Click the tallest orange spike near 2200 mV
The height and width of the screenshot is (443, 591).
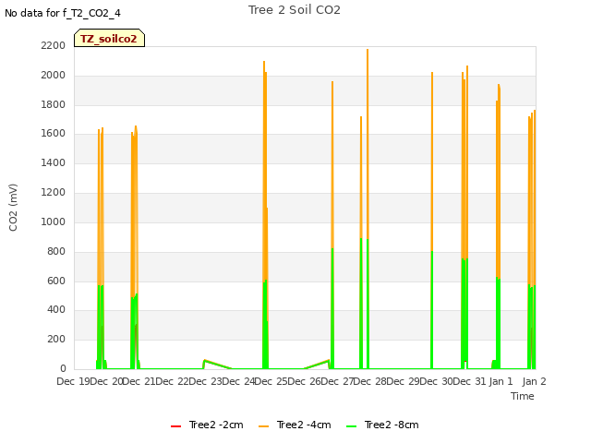click(x=368, y=143)
